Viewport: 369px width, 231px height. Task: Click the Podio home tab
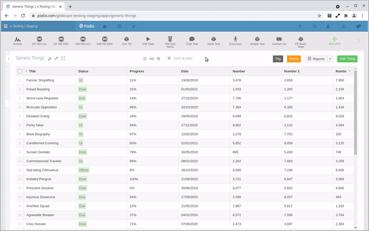click(87, 26)
